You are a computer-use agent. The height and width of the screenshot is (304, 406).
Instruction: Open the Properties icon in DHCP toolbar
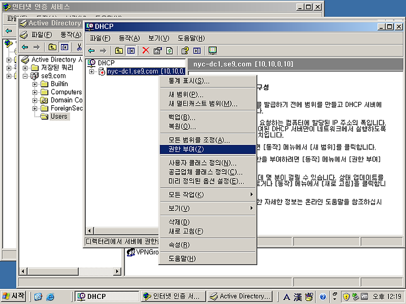pos(158,51)
